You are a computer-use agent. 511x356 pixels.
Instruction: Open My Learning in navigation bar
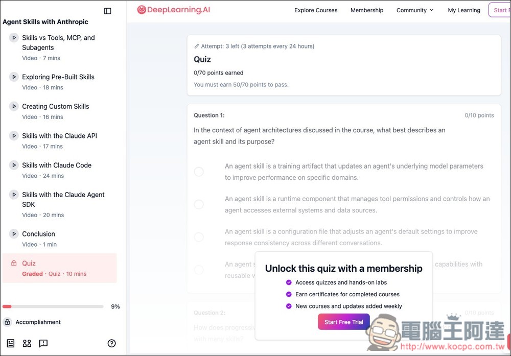pos(464,10)
